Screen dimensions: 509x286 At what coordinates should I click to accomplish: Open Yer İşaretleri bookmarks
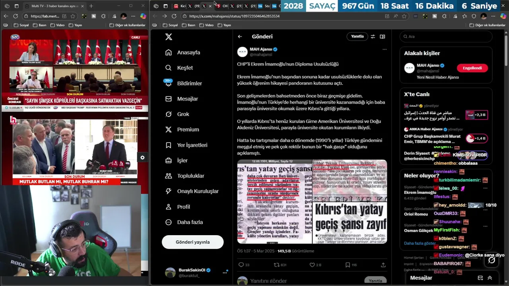186,145
